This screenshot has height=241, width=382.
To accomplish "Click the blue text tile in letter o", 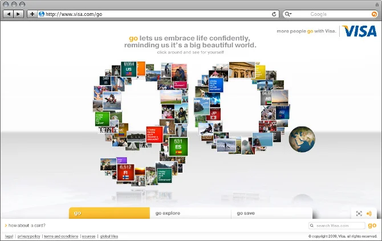I will (x=216, y=85).
